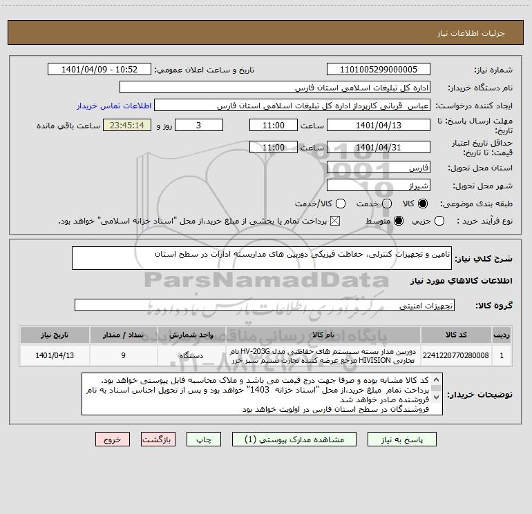Click the تعداد / مقدار column header
532x514 pixels.
(x=123, y=335)
